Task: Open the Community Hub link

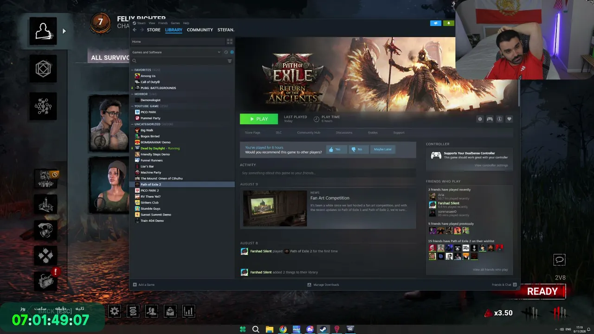Action: [x=309, y=133]
